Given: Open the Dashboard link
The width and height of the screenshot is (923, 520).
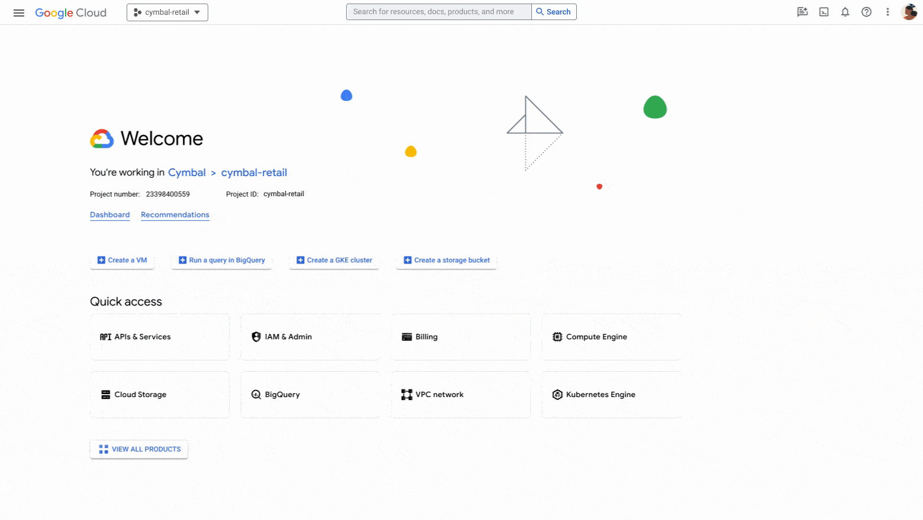Looking at the screenshot, I should coord(109,215).
